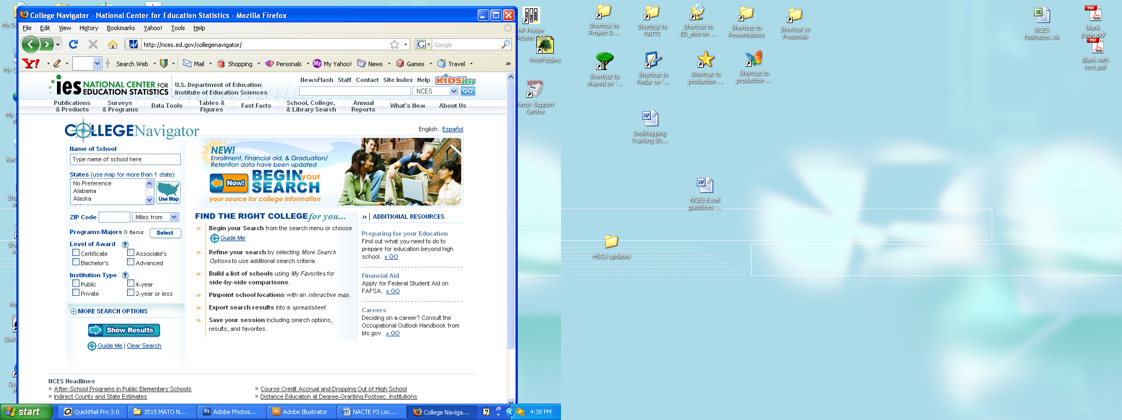Select the Xerox Support Centre desktop icon

[535, 97]
